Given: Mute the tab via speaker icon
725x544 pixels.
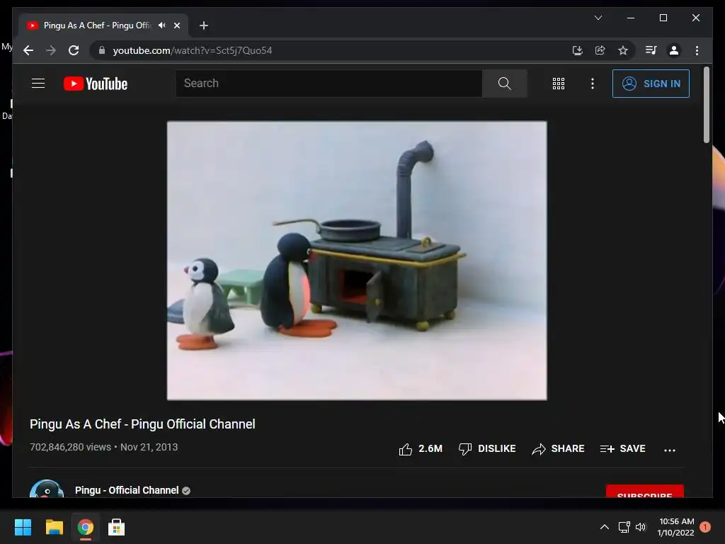Looking at the screenshot, I should 162,25.
